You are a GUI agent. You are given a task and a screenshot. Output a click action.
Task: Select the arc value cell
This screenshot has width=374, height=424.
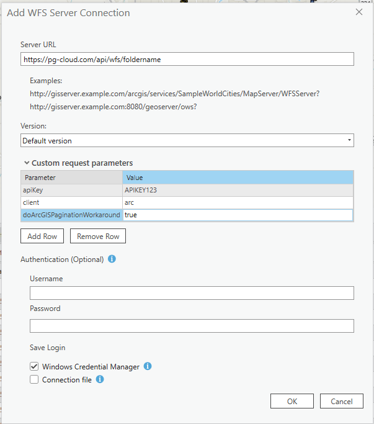(x=238, y=202)
